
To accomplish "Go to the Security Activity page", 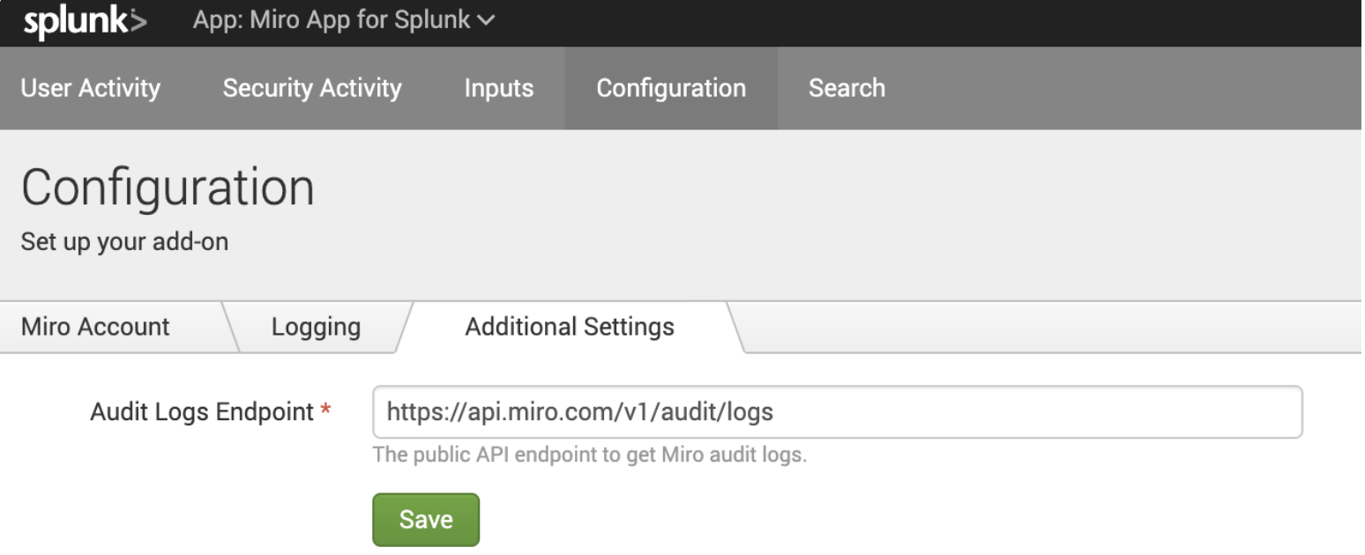I will click(312, 88).
